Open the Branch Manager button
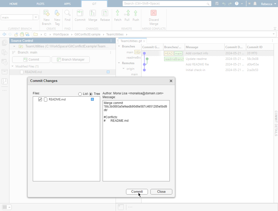Image resolution: width=278 pixels, height=211 pixels. (x=70, y=60)
